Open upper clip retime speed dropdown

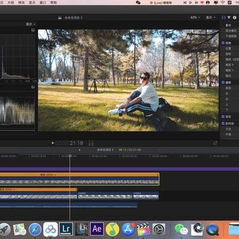click(48, 174)
